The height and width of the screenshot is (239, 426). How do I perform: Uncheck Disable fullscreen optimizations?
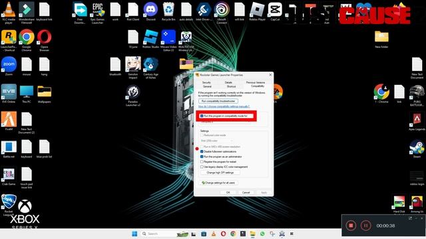tap(202, 151)
